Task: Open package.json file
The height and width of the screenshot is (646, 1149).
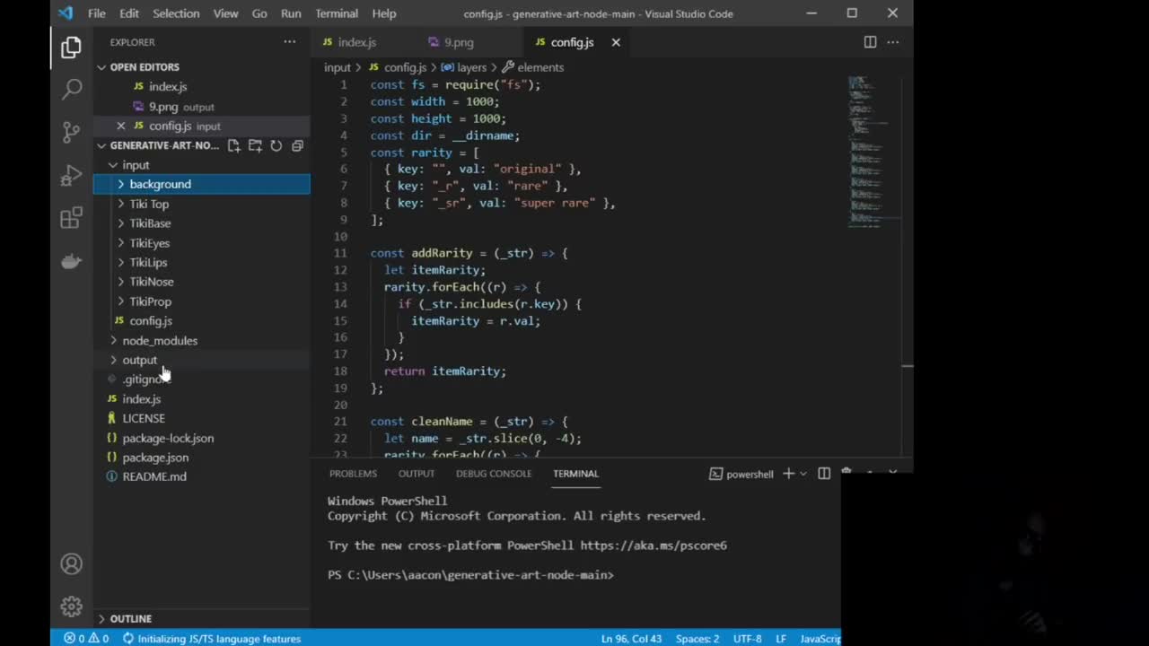Action: [x=155, y=457]
